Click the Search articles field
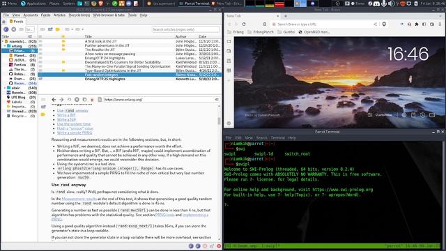Screen dimensions: 446x251 185,29
